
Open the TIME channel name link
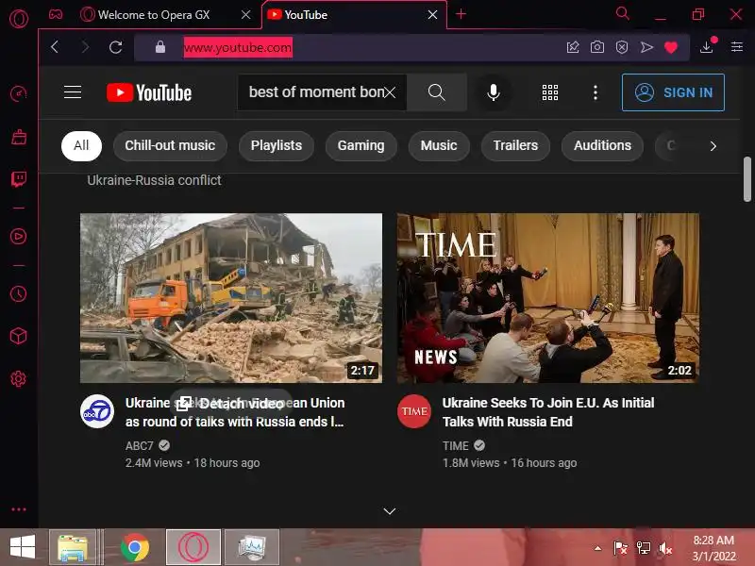456,445
